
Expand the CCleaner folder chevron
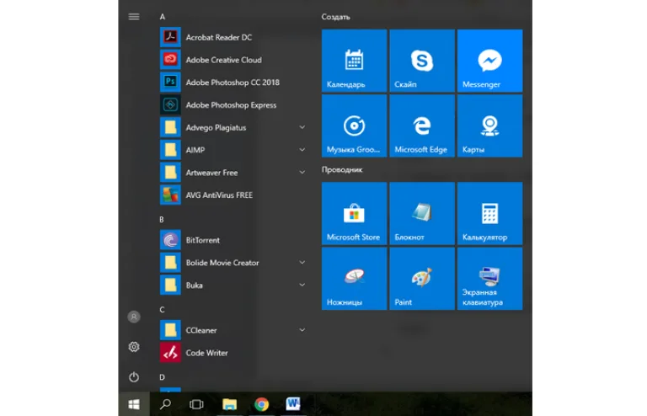click(302, 330)
